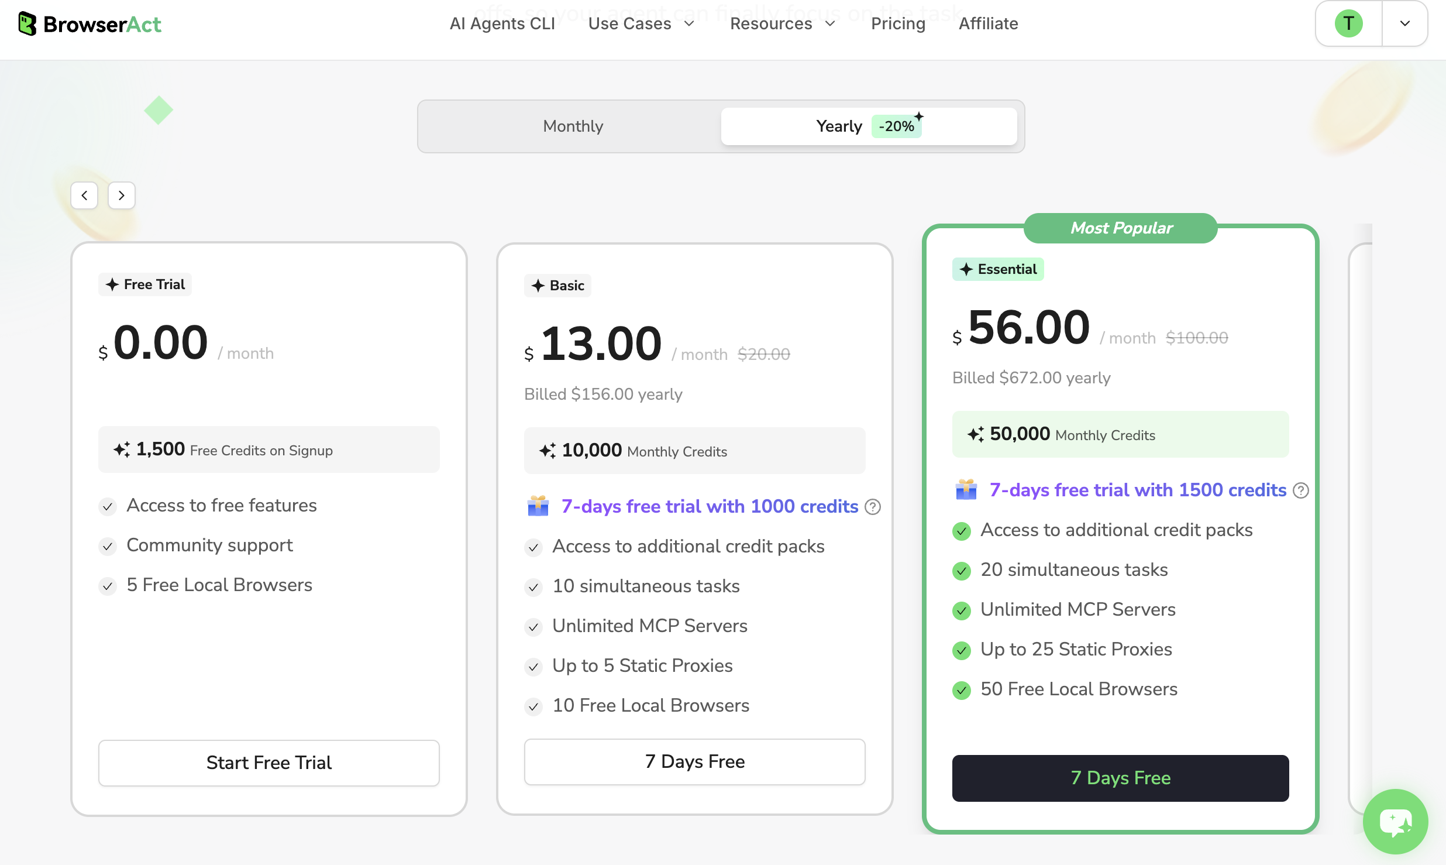Open the account dropdown chevron
Screen dimensions: 1446x865
tap(1405, 24)
